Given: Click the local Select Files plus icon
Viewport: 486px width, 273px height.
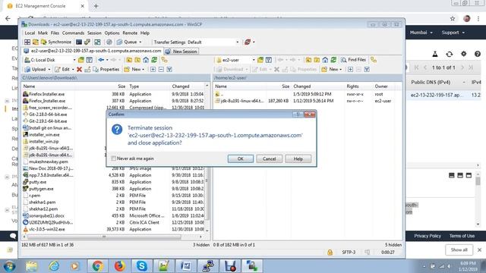Looking at the screenshot, I should click(x=153, y=69).
